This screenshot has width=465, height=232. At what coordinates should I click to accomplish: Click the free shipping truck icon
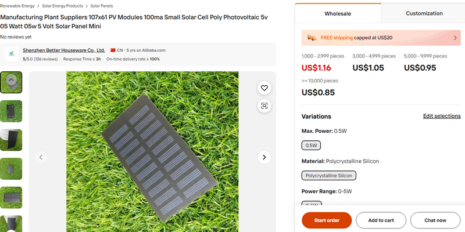point(312,38)
